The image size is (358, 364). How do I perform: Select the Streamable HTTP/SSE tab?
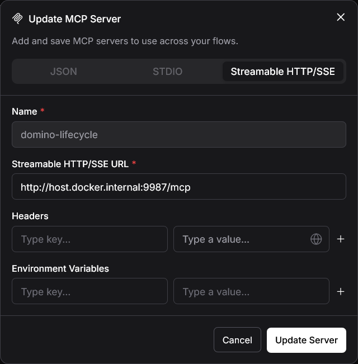pos(283,71)
